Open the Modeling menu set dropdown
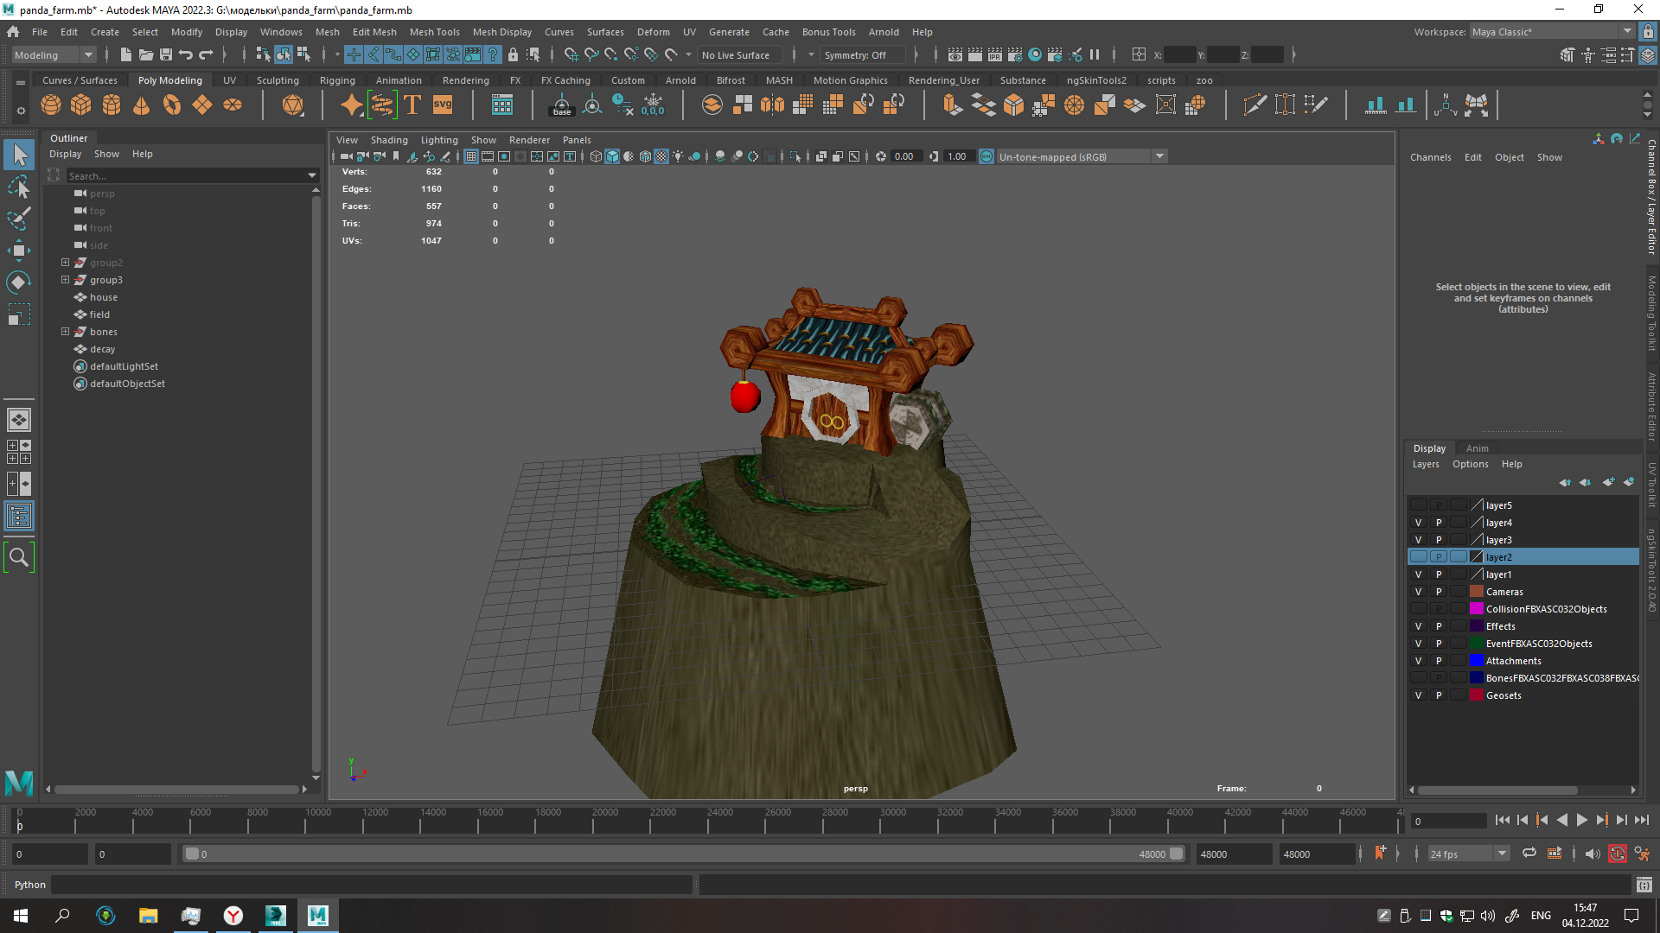 click(x=54, y=54)
